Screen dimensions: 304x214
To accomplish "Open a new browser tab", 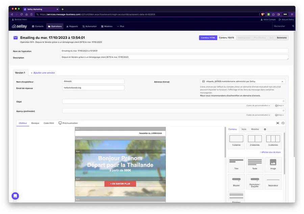I will tap(62, 9).
